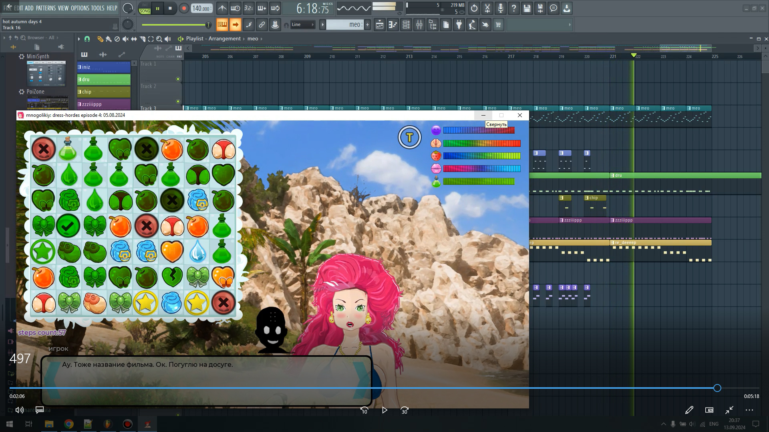
Task: Open the OPTIONS menu
Action: pyautogui.click(x=80, y=8)
